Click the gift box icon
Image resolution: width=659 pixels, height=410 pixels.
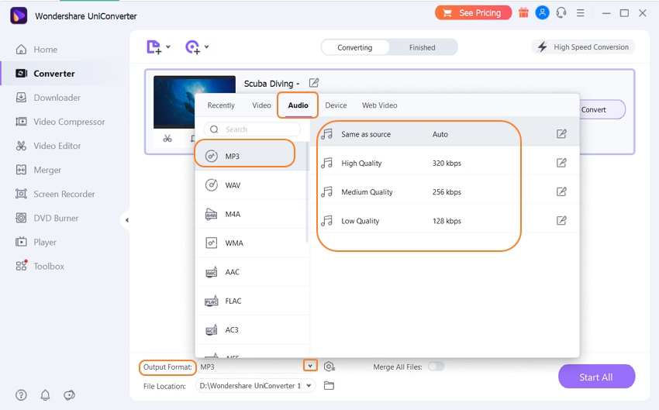click(523, 13)
